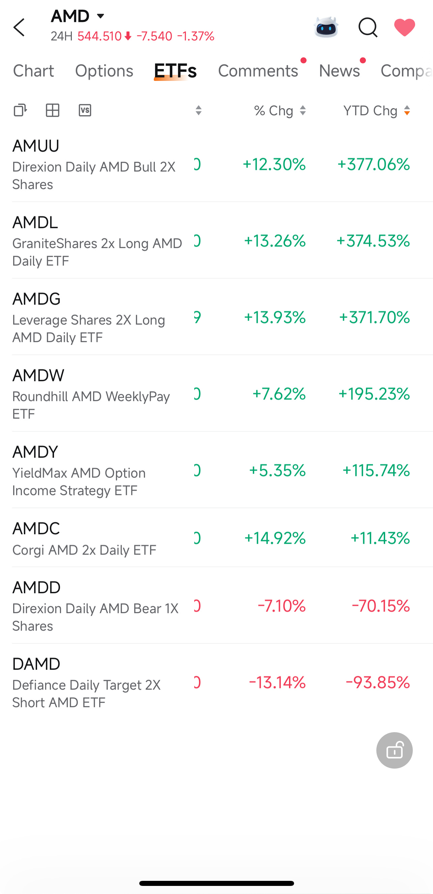Select AMDY YieldMax Option Income ETF
Image resolution: width=433 pixels, height=894 pixels.
222,470
